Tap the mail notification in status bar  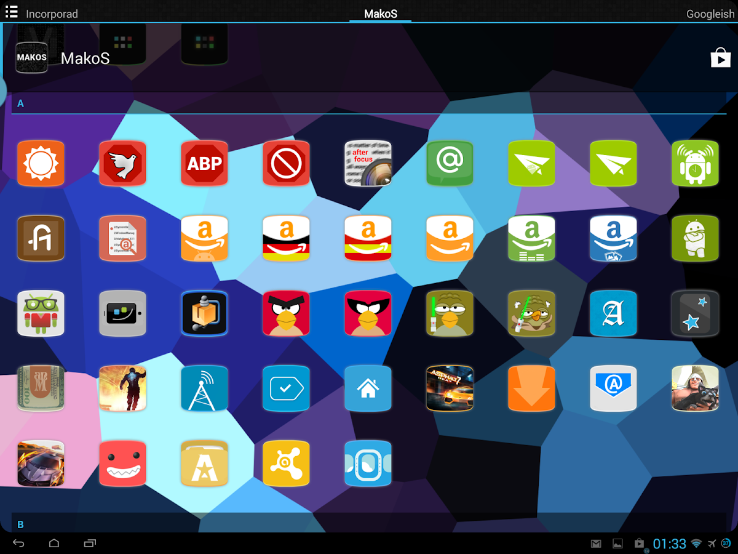click(596, 544)
